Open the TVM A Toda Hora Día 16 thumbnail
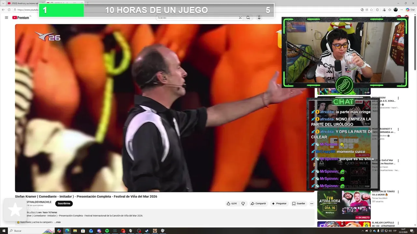 344,205
